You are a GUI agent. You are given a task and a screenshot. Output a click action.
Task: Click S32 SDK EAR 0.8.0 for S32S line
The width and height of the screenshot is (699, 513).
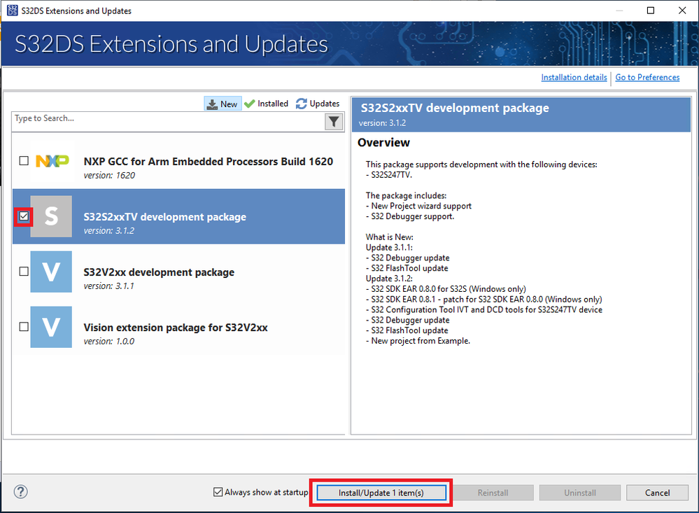pyautogui.click(x=446, y=288)
